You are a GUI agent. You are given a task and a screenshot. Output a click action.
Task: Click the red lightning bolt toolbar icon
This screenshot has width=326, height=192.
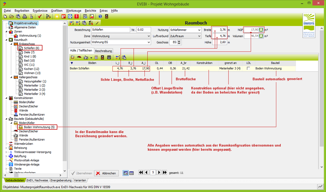tap(76, 16)
